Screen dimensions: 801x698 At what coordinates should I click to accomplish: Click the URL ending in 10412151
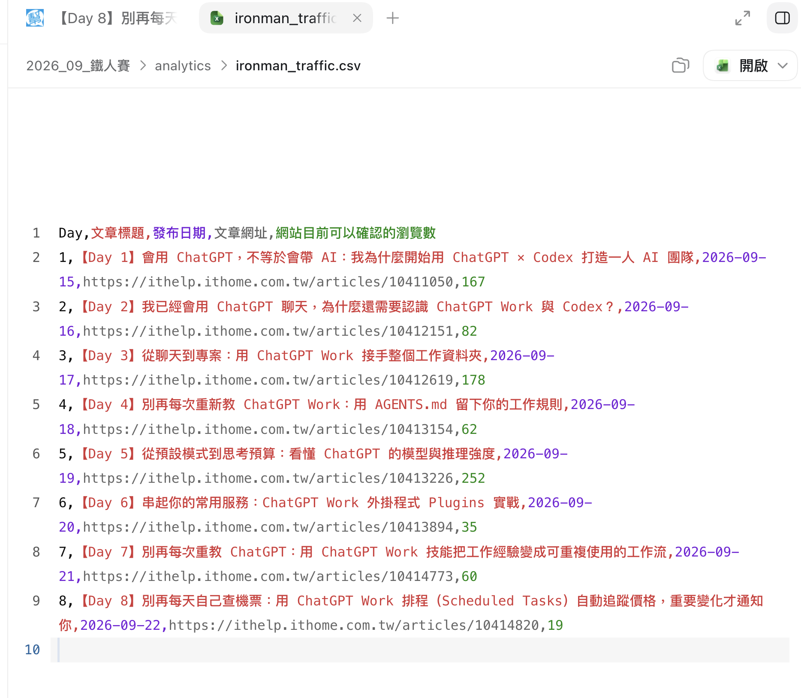click(x=268, y=331)
